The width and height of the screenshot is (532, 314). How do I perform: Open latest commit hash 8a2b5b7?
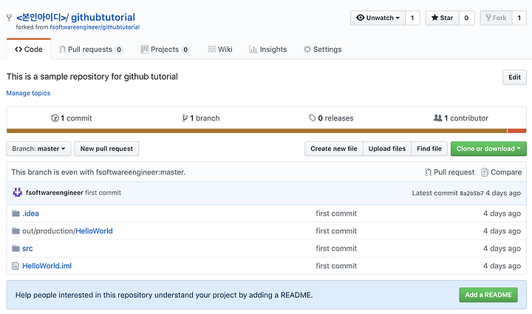click(x=471, y=194)
